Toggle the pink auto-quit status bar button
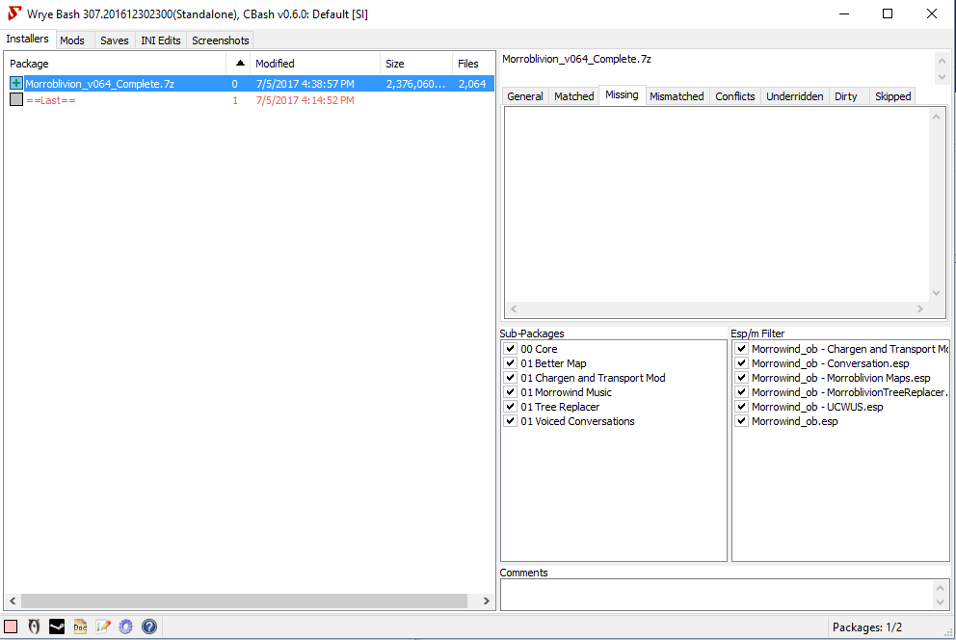The height and width of the screenshot is (640, 956). pyautogui.click(x=11, y=627)
